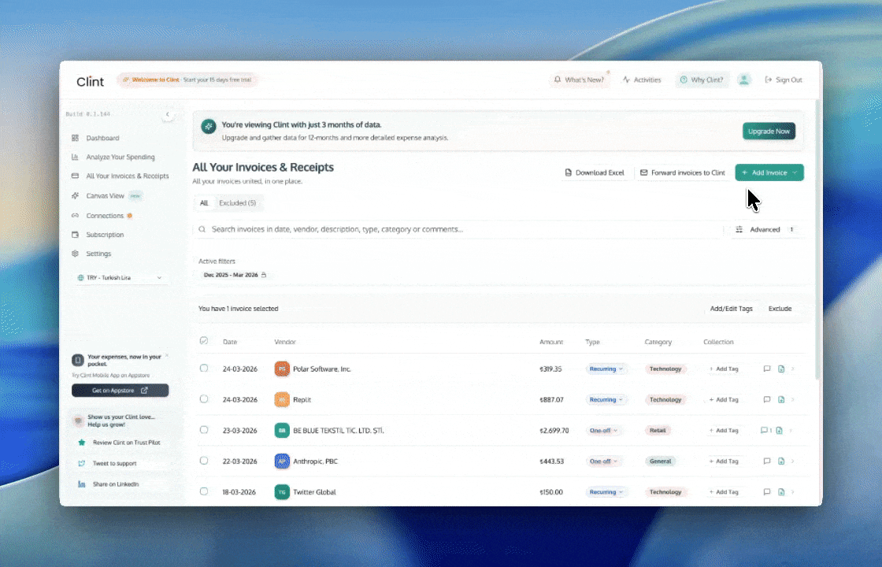The width and height of the screenshot is (882, 567).
Task: Select the What's New menu item
Action: [x=580, y=80]
